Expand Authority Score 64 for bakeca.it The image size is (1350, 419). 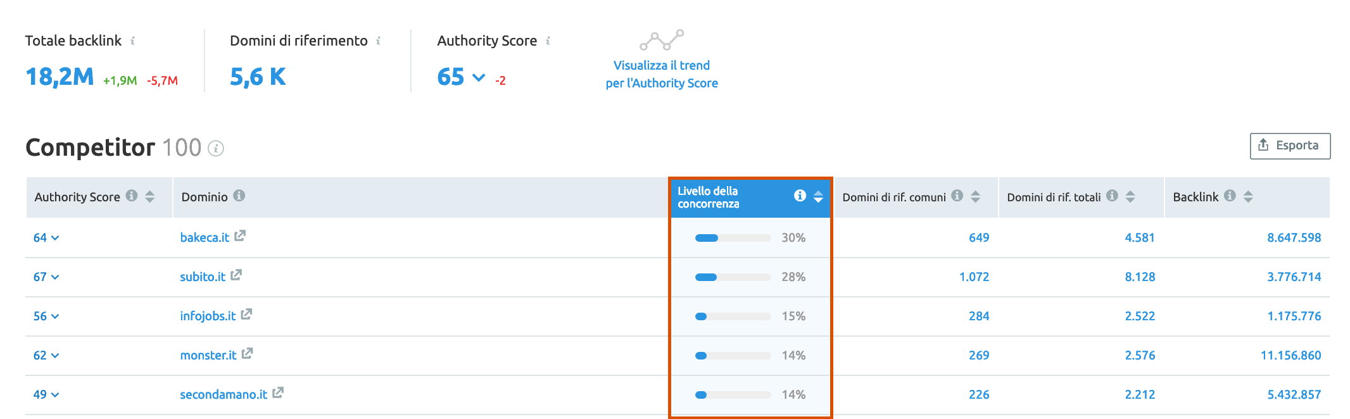[x=55, y=238]
